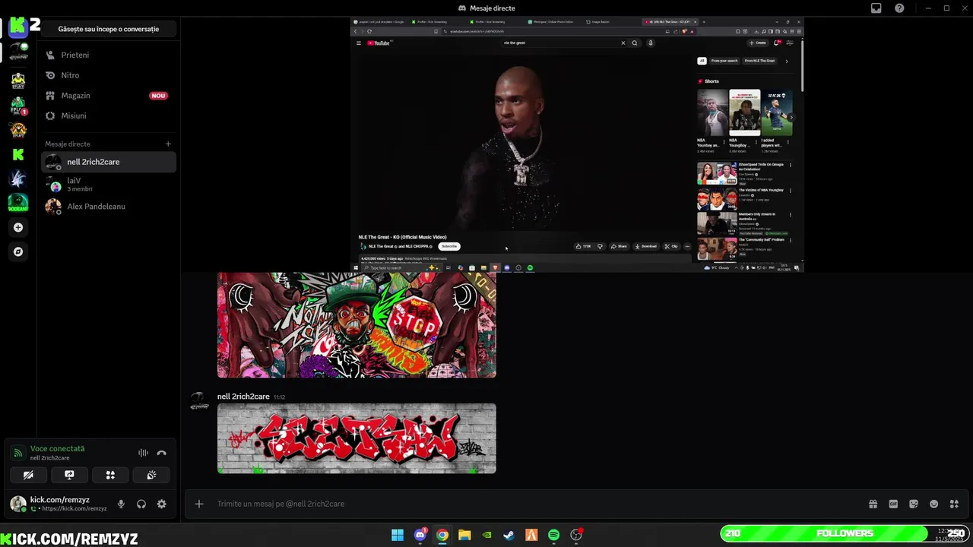This screenshot has width=973, height=547.
Task: Toggle headphone deafen
Action: (141, 504)
